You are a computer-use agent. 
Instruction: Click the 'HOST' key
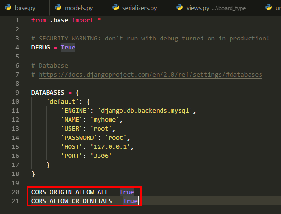click(x=72, y=147)
